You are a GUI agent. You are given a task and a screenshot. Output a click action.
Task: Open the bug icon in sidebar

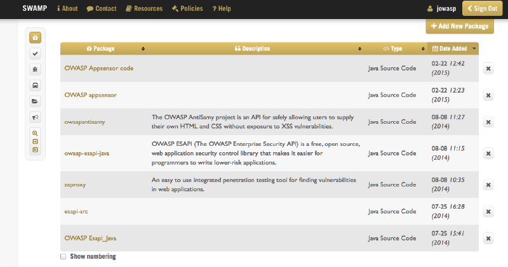click(x=36, y=69)
